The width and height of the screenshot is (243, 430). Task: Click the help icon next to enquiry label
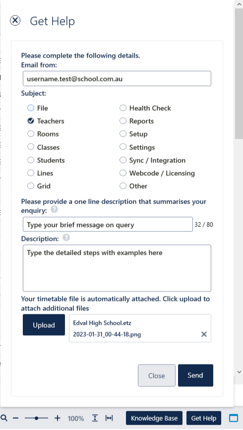tap(54, 210)
